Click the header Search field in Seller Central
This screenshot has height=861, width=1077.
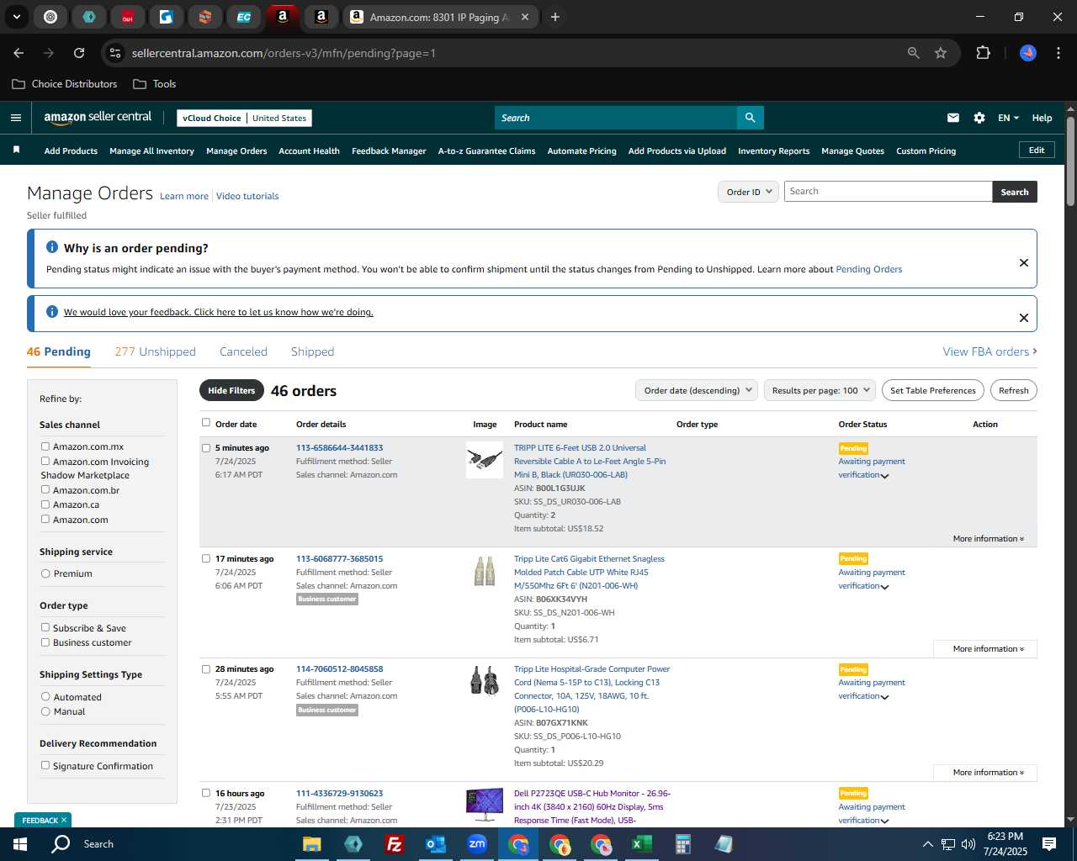coord(615,118)
